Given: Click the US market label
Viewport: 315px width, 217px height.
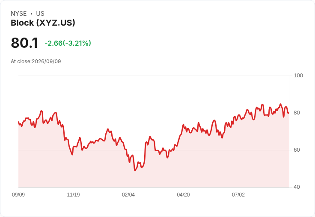Looking at the screenshot, I should tap(40, 14).
